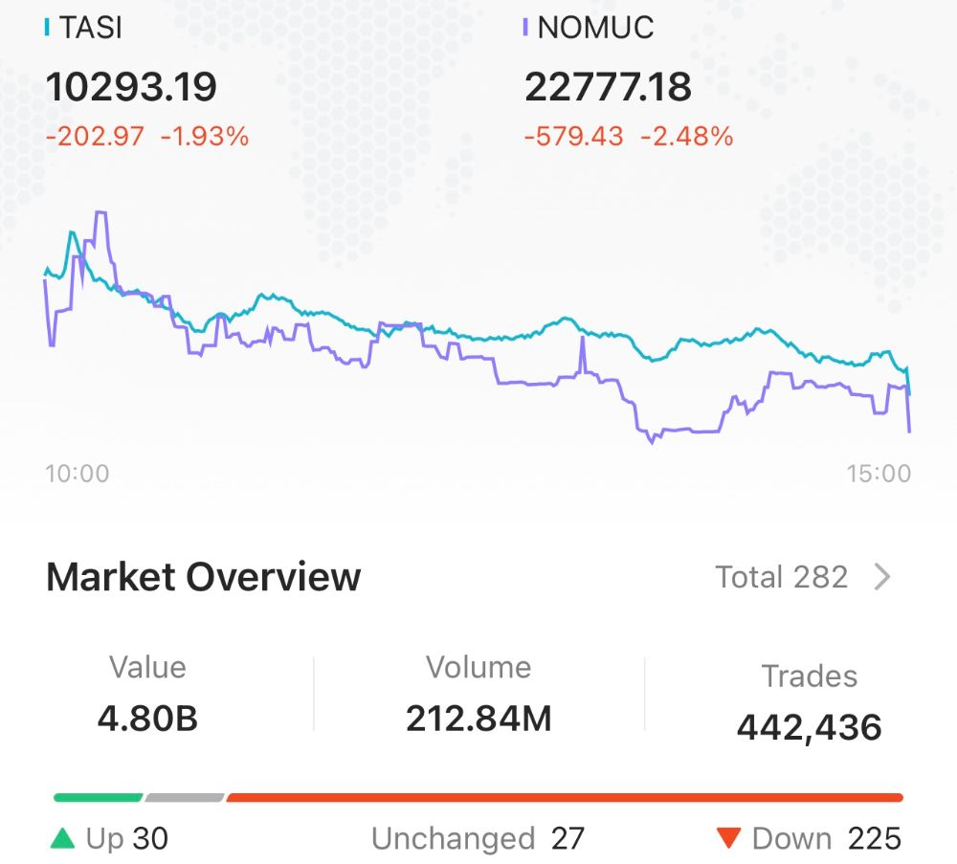Open the NOMUC index value 22777.18
Viewport: 957px width, 864px height.
608,87
